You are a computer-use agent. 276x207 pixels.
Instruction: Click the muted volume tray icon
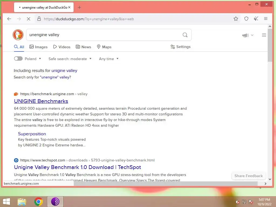point(237,202)
